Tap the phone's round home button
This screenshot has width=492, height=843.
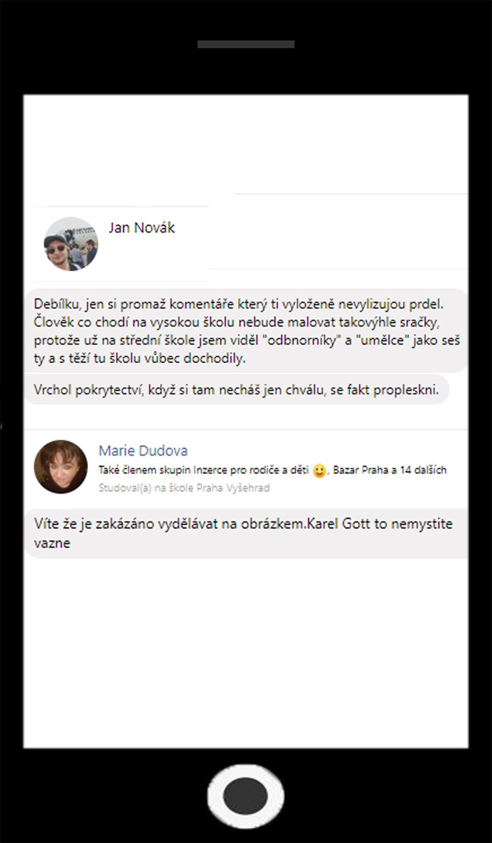click(245, 796)
